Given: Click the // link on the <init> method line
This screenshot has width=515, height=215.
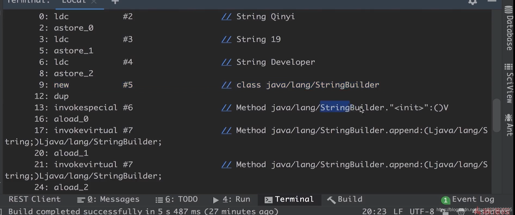Looking at the screenshot, I should [x=226, y=108].
